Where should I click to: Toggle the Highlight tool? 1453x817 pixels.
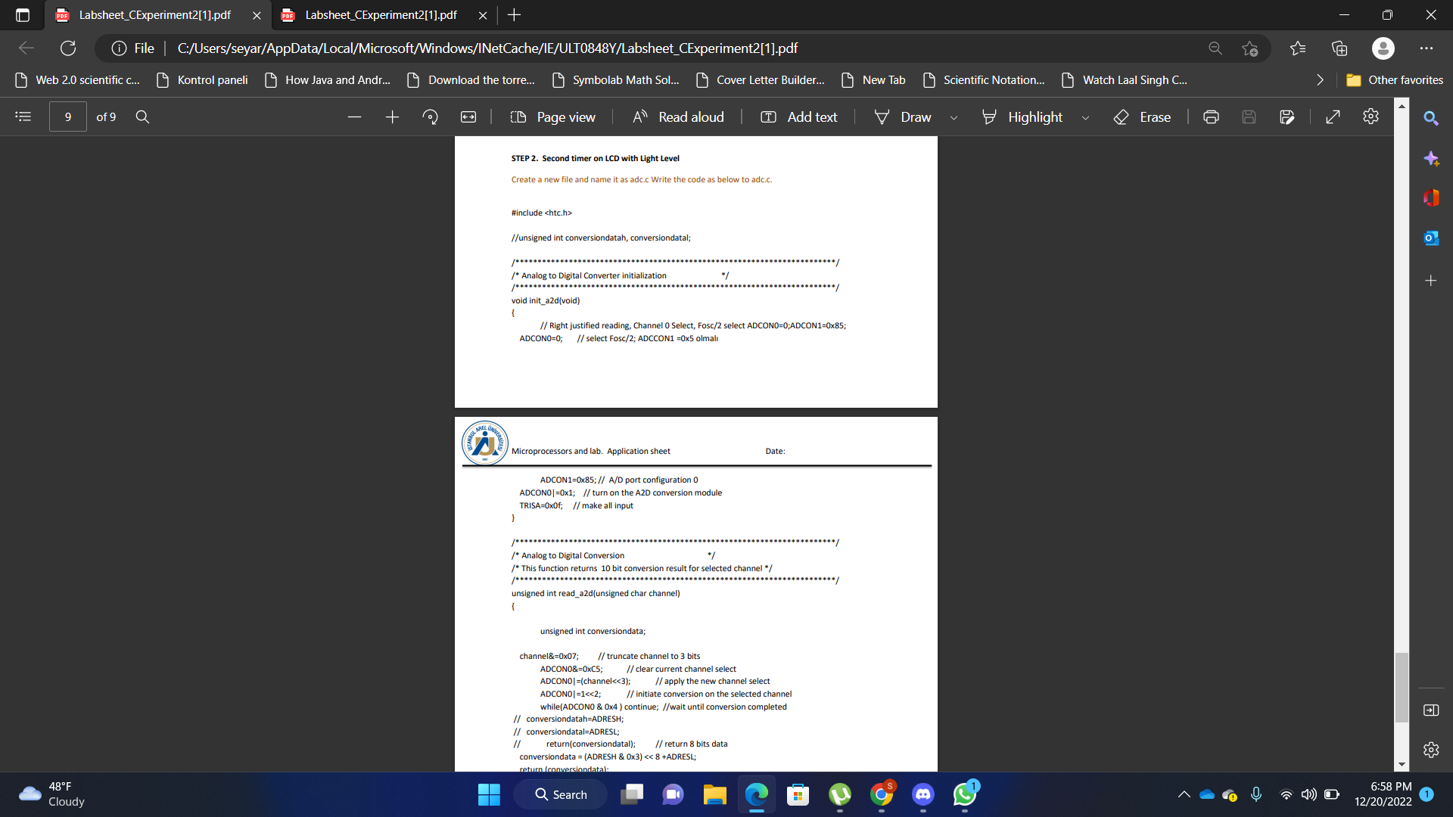(1022, 116)
